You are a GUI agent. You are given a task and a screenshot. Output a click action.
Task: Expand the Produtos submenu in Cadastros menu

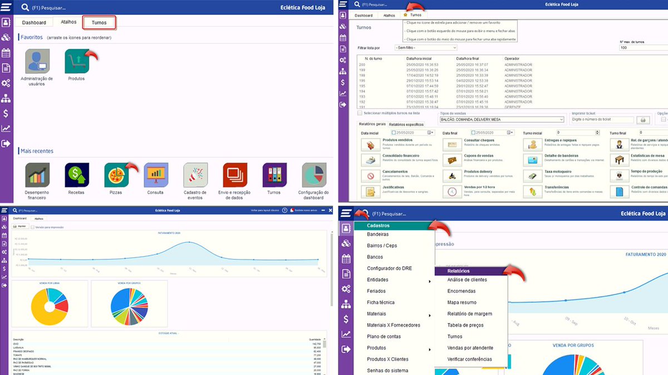pyautogui.click(x=429, y=349)
